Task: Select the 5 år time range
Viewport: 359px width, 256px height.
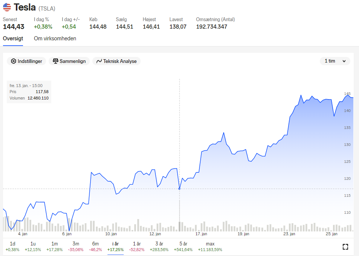Action: point(183,246)
